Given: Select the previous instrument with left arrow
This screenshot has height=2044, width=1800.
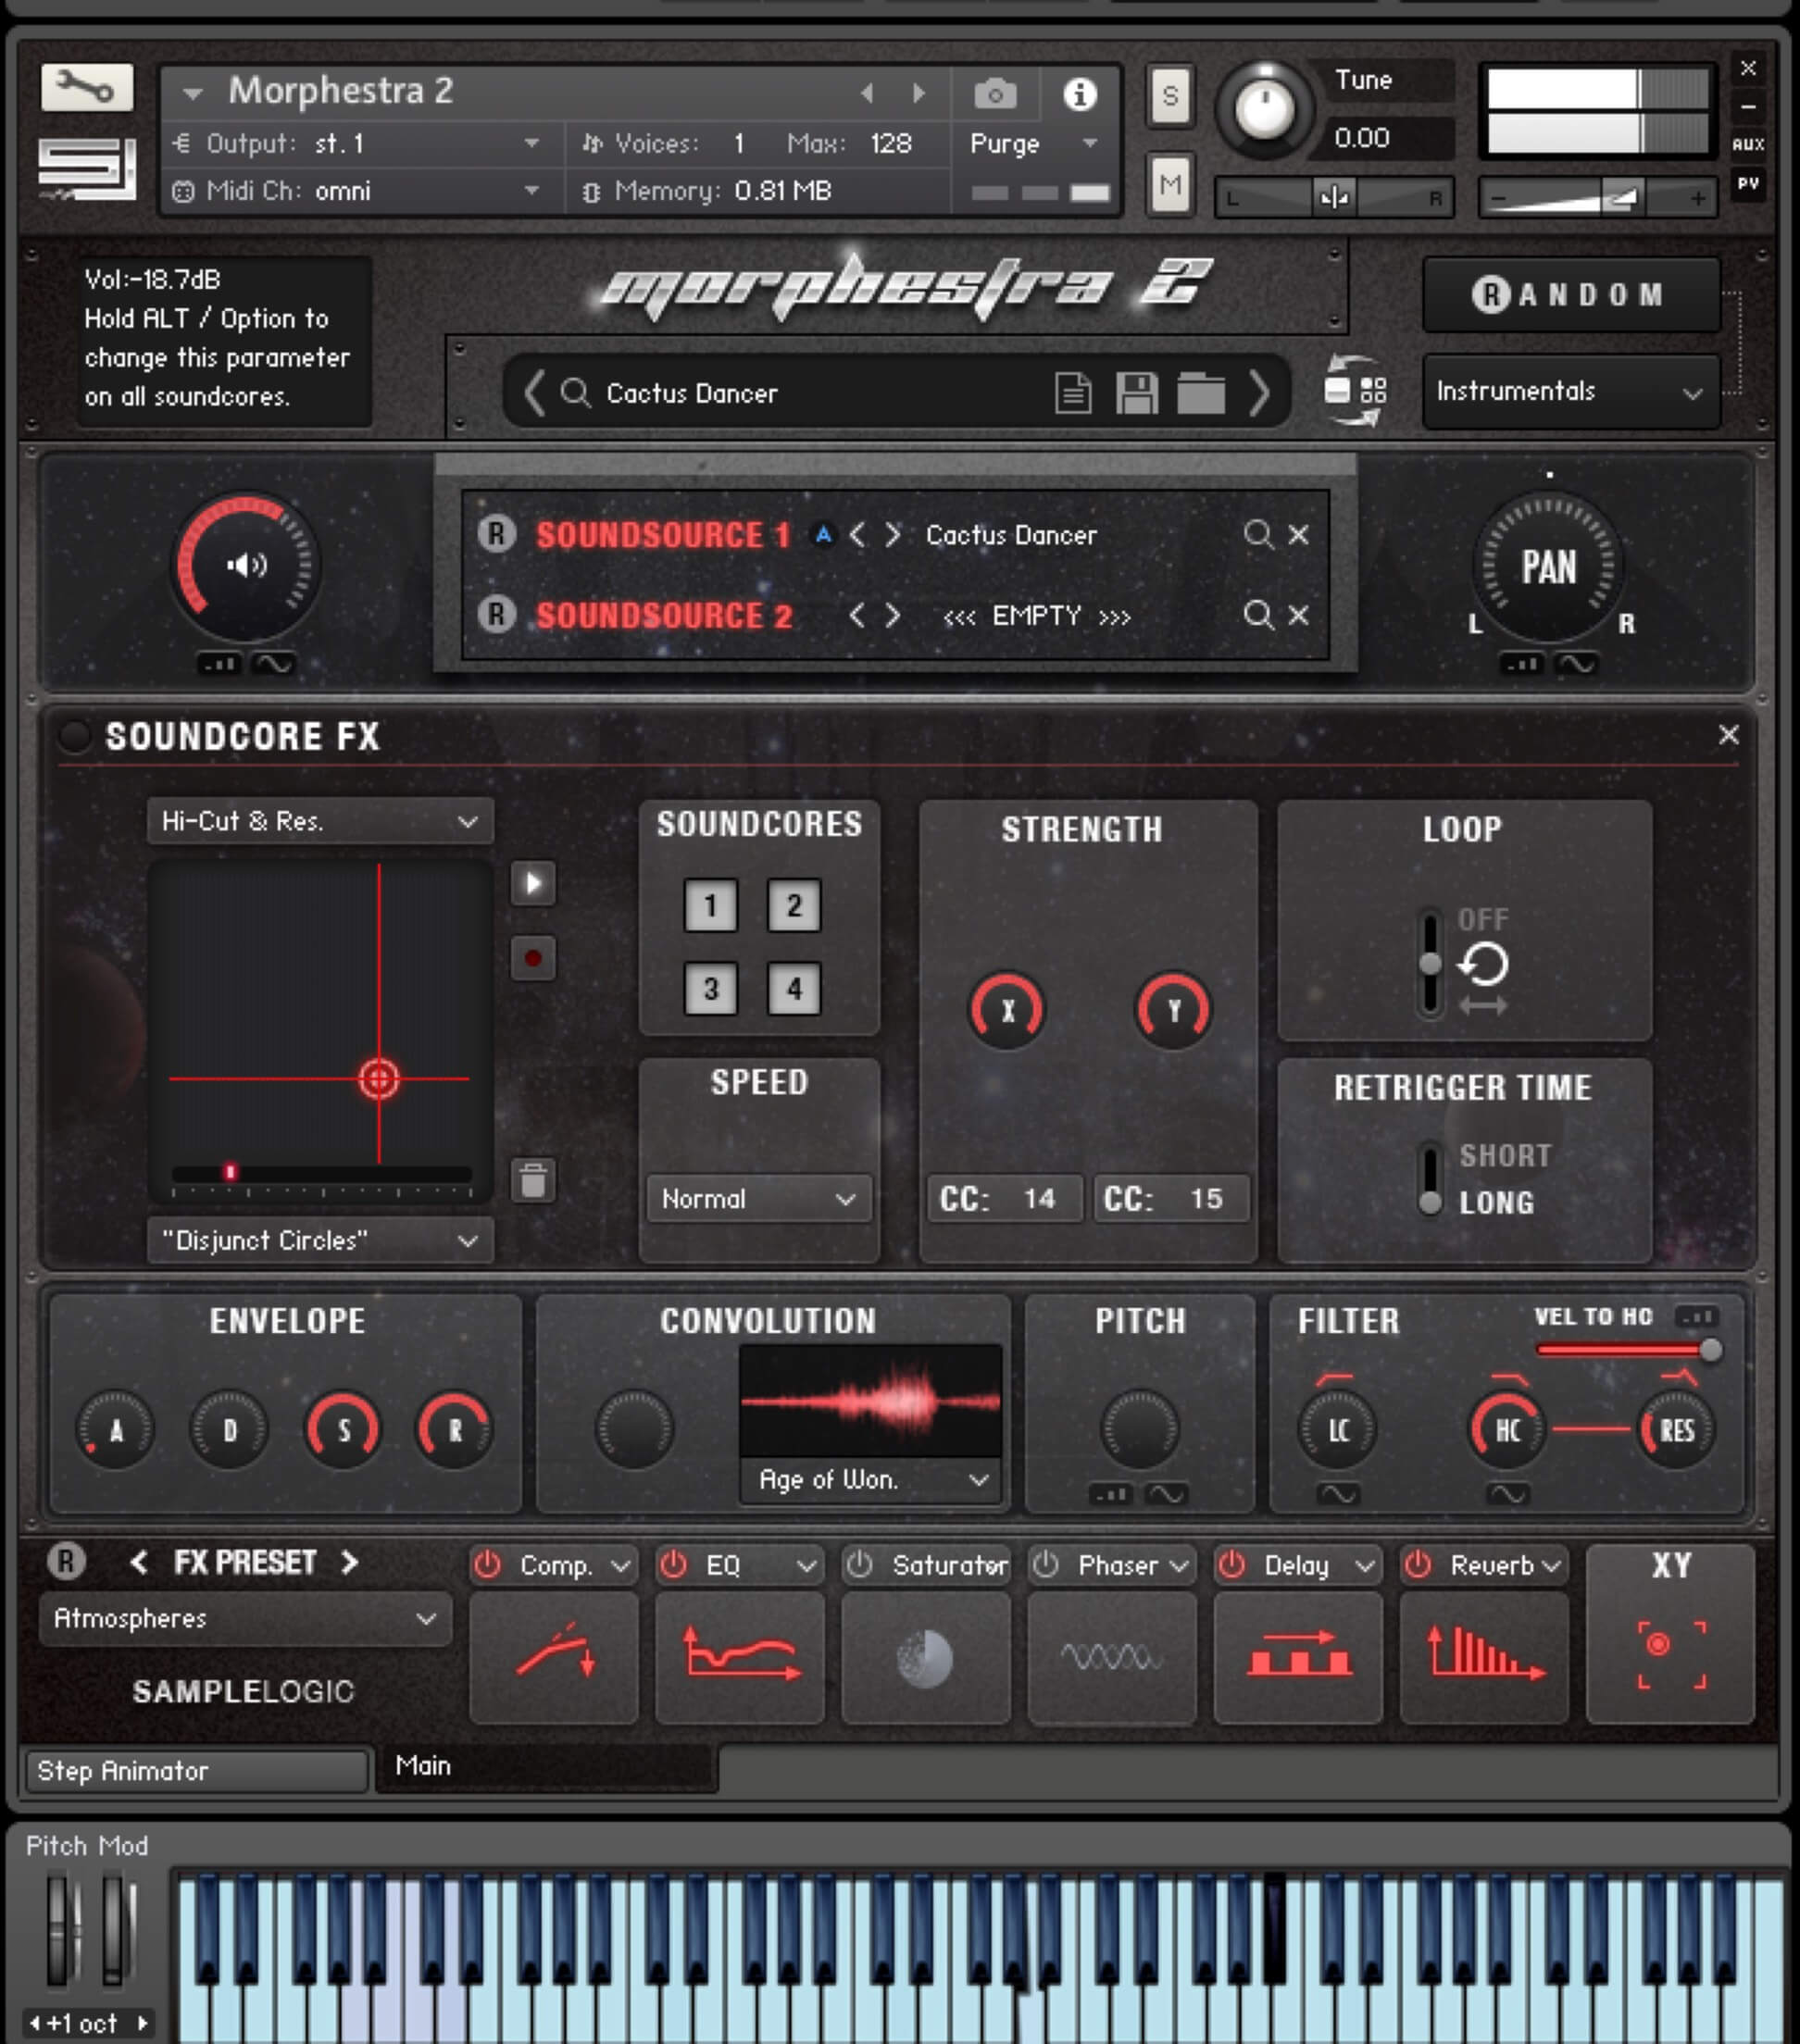Looking at the screenshot, I should (866, 93).
